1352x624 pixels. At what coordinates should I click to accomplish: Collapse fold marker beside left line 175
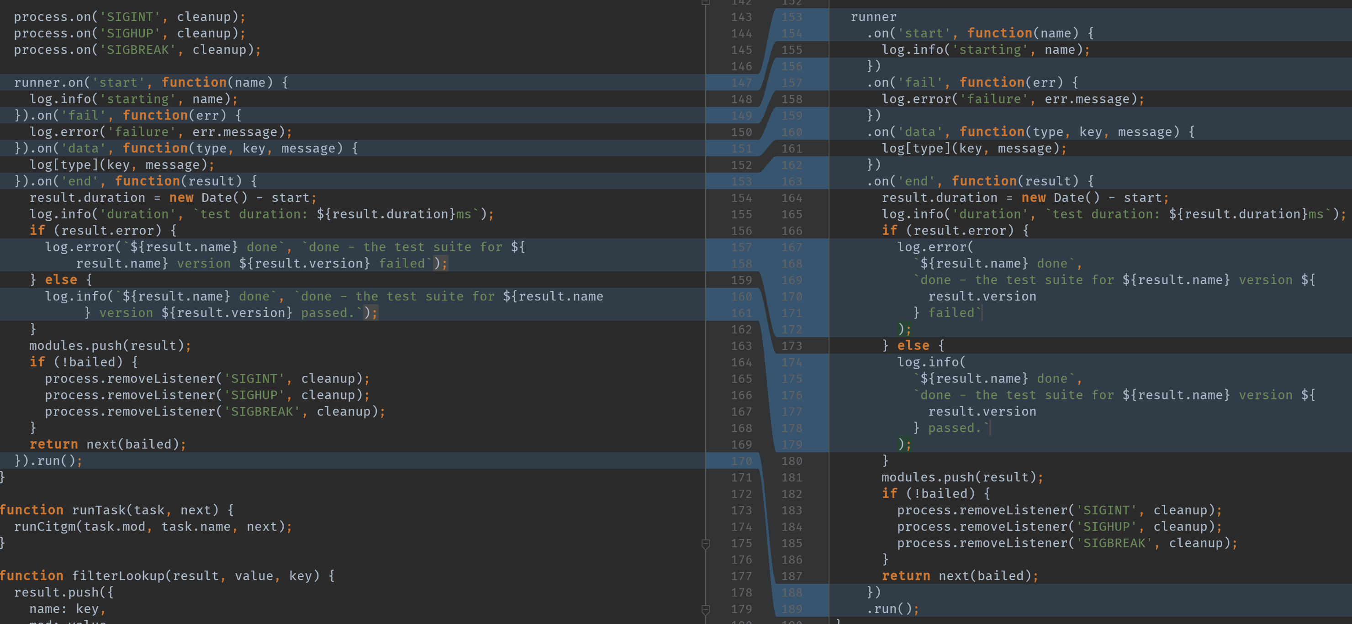point(705,544)
